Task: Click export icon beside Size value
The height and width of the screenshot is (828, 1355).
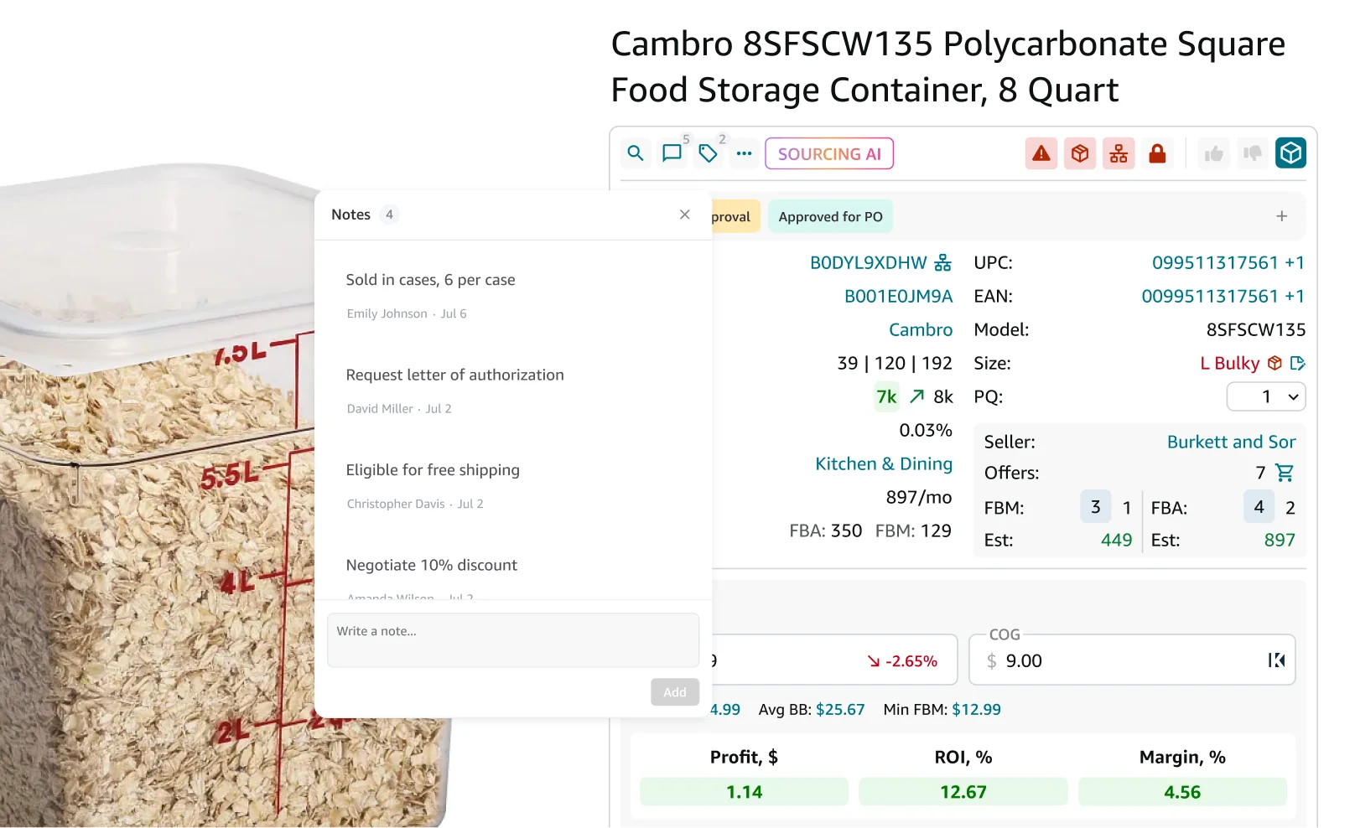Action: tap(1298, 363)
